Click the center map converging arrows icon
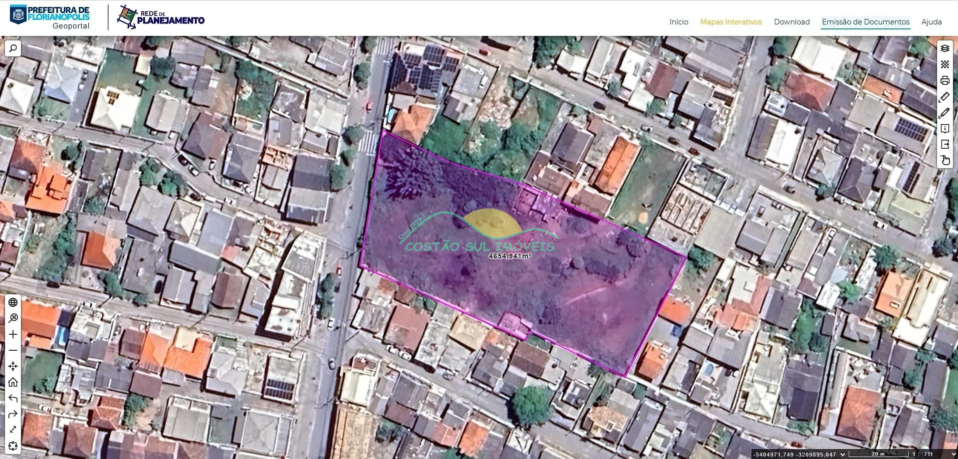Screen dimensions: 958x459 (13, 366)
